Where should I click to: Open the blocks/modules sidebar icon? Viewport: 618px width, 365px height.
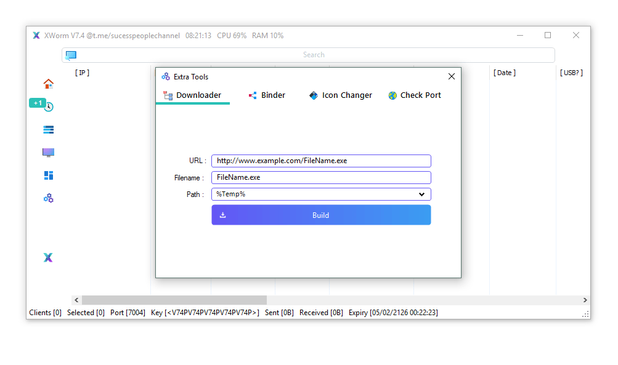48,175
